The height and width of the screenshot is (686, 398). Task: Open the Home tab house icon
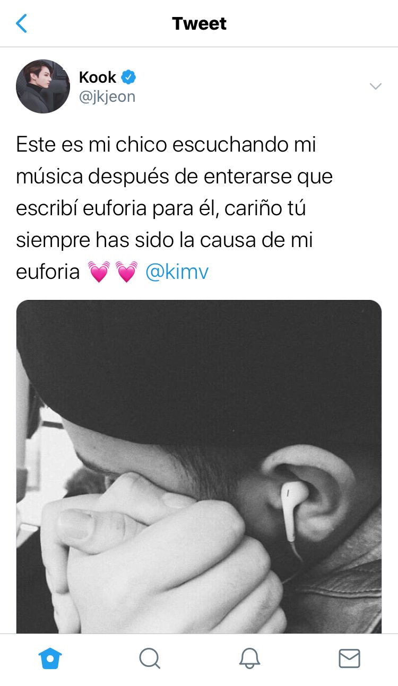(x=50, y=659)
